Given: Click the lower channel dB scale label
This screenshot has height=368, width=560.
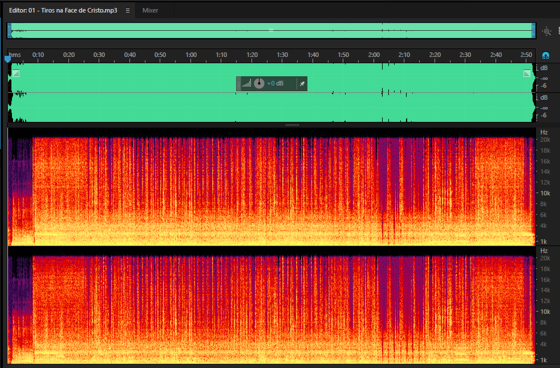Looking at the screenshot, I should click(544, 97).
